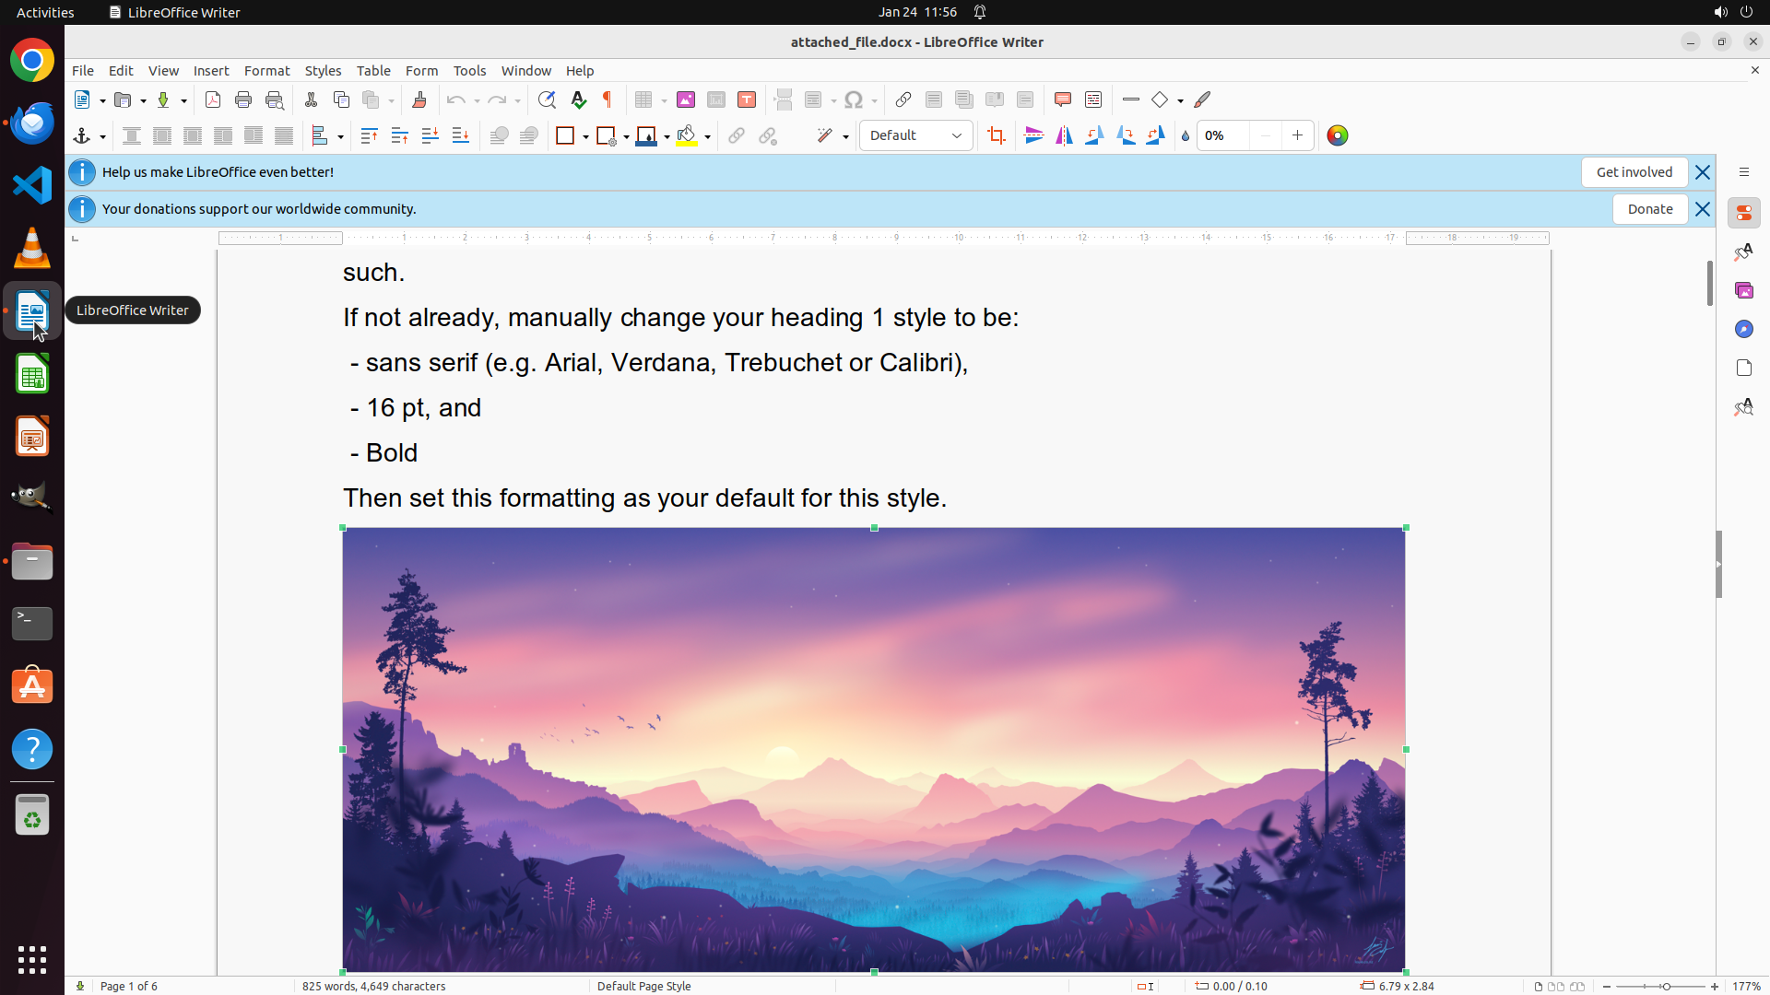Rotate image 90 degrees left

point(1094,136)
